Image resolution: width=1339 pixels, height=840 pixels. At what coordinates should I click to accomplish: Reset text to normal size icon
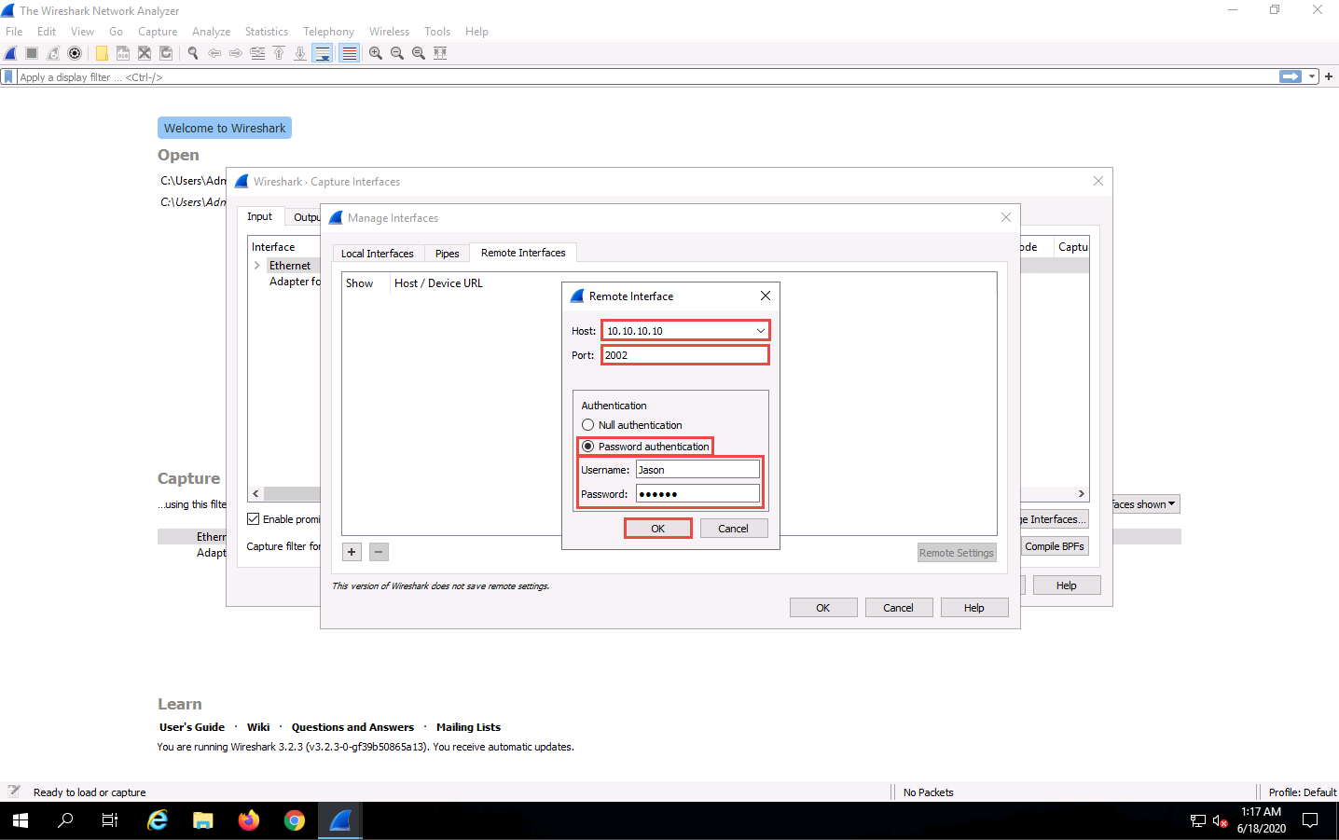[x=419, y=53]
